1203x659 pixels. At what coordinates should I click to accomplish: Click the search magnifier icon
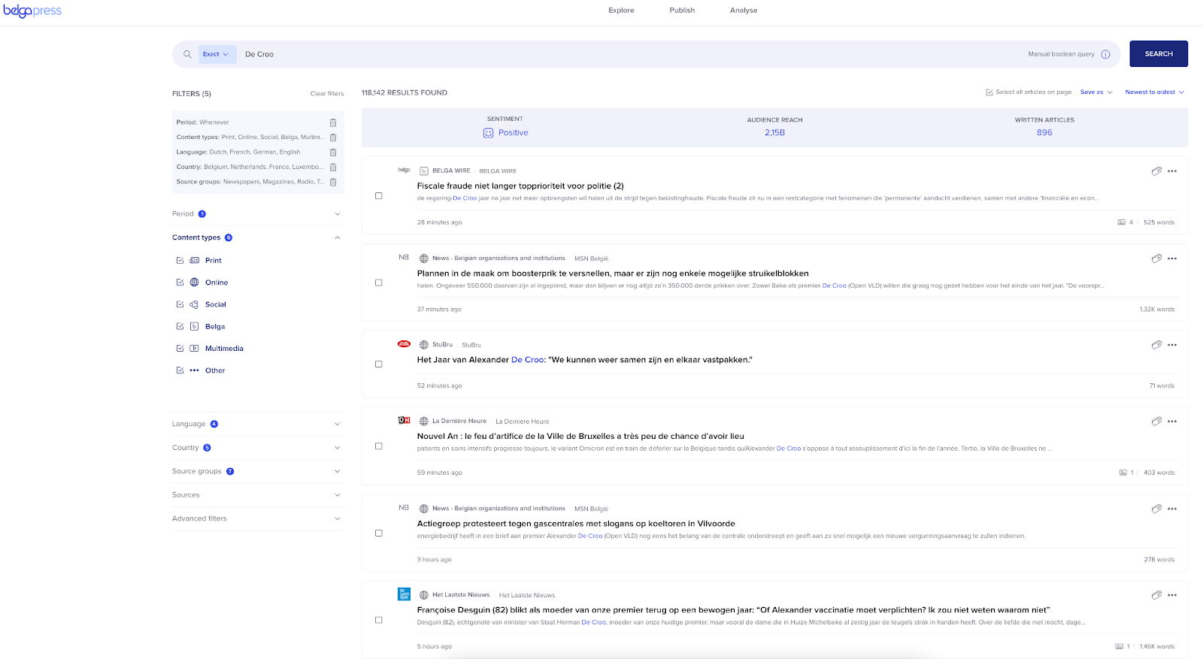click(187, 54)
